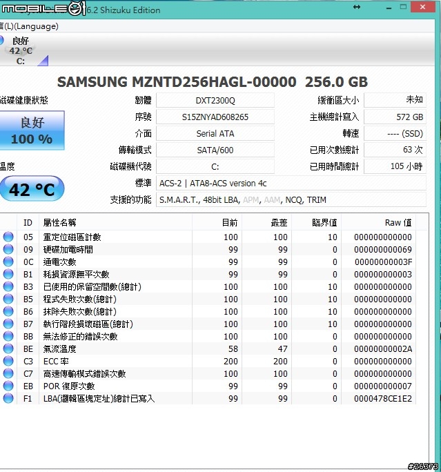Screen dimensions: 441x472
Task: Click status icon of row F1 LBA
Action: click(8, 398)
